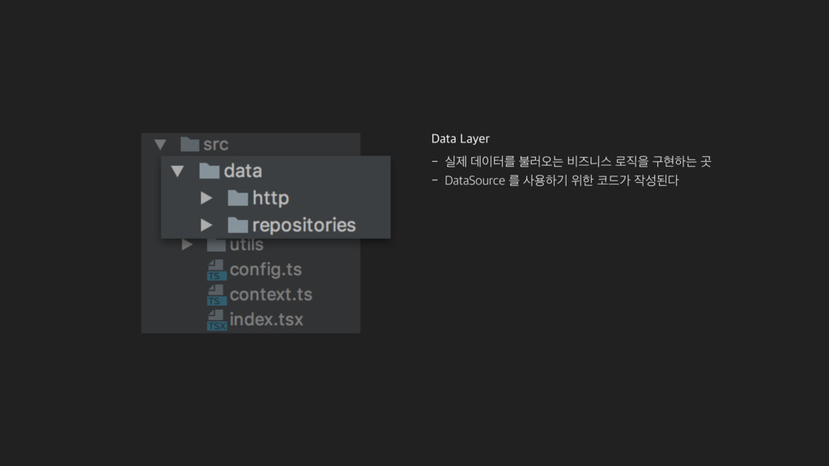
Task: Click the config.ts TypeScript file icon
Action: point(216,270)
